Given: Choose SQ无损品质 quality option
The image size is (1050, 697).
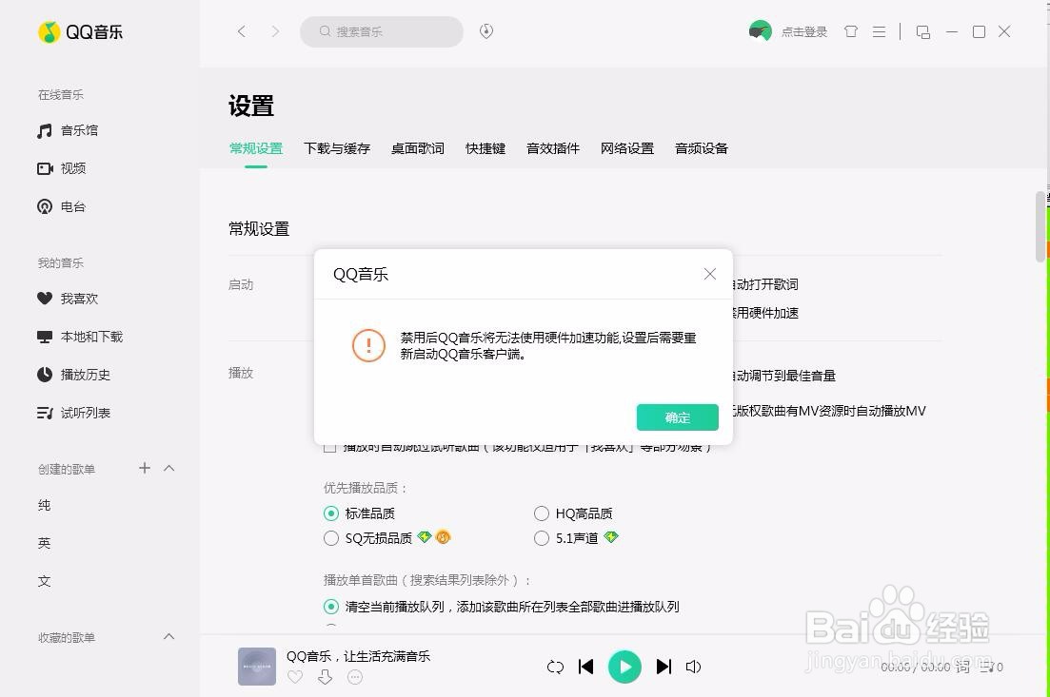Looking at the screenshot, I should tap(331, 537).
